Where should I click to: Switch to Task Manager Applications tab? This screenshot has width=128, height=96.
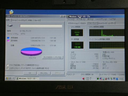(73, 23)
